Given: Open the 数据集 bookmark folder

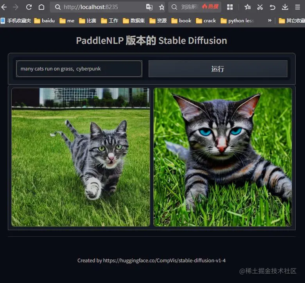Looking at the screenshot, I should (x=134, y=21).
